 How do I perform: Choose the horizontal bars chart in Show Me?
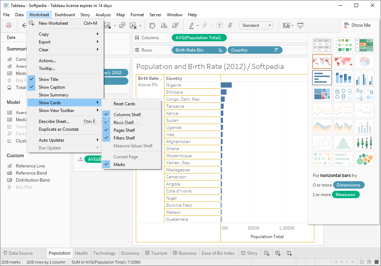(322, 78)
